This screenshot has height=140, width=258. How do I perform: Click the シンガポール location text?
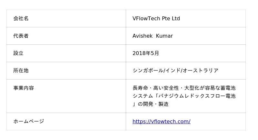coord(148,70)
